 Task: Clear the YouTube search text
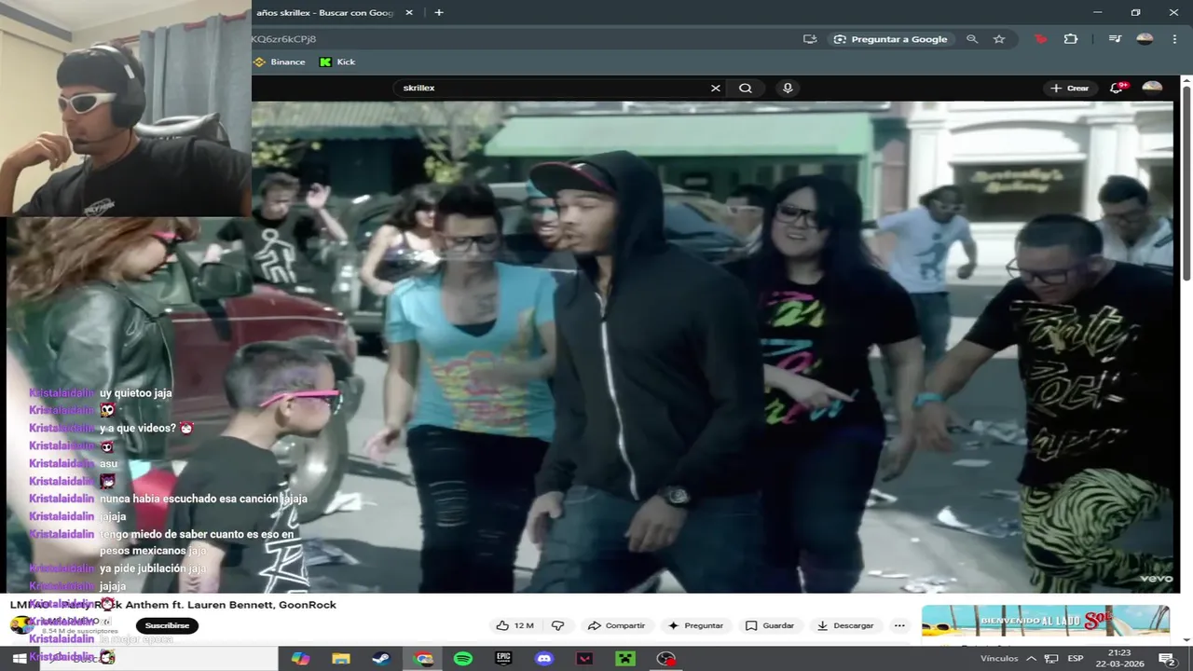[x=716, y=88]
